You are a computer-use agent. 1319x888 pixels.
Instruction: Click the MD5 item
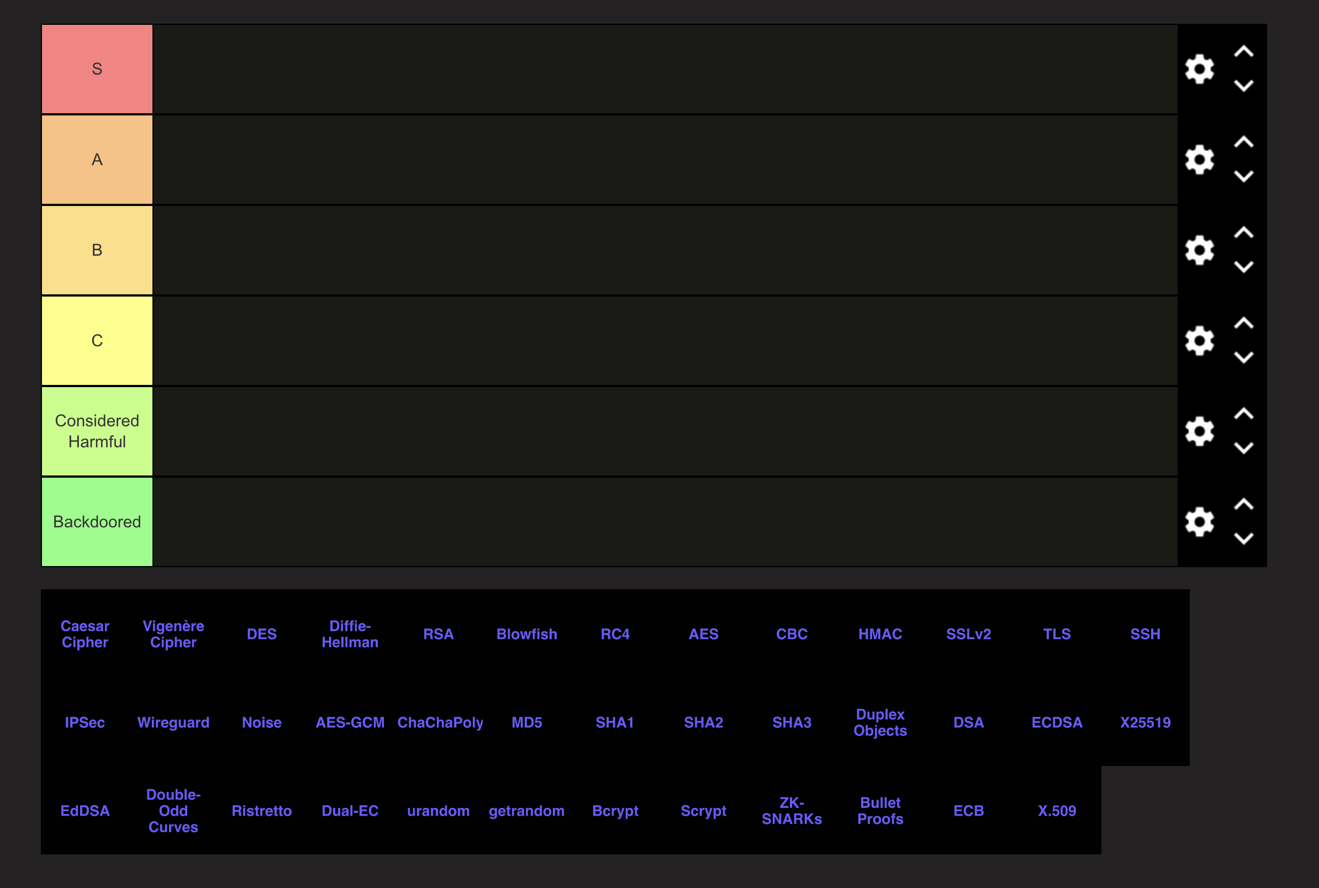[527, 722]
